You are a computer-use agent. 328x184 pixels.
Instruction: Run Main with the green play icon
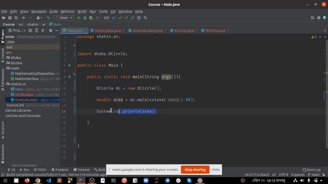78,18
